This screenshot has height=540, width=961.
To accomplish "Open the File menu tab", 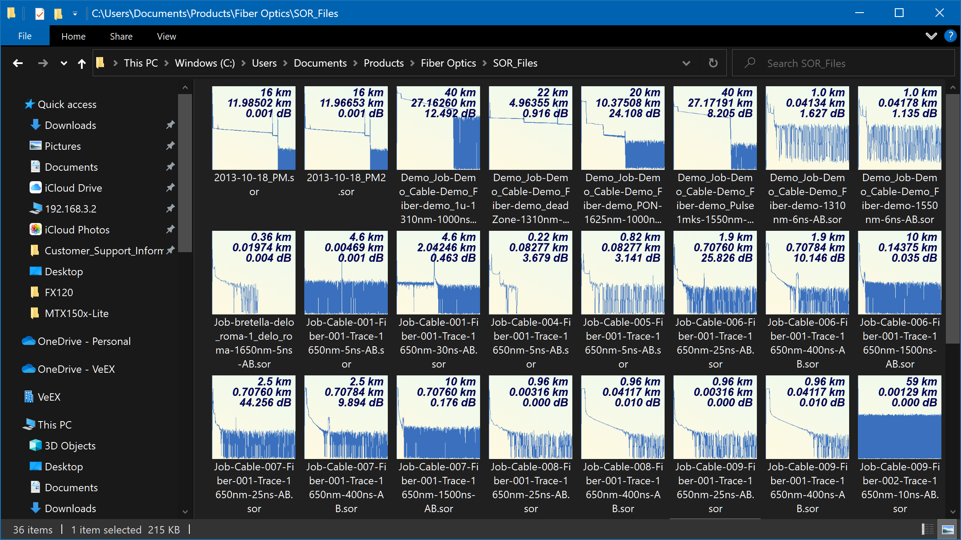I will coord(25,36).
